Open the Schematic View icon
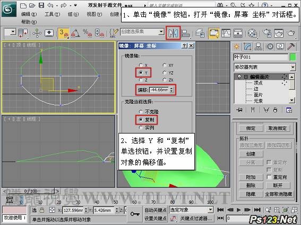Image resolution: width=301 pixels, height=225 pixels. pyautogui.click(x=238, y=34)
